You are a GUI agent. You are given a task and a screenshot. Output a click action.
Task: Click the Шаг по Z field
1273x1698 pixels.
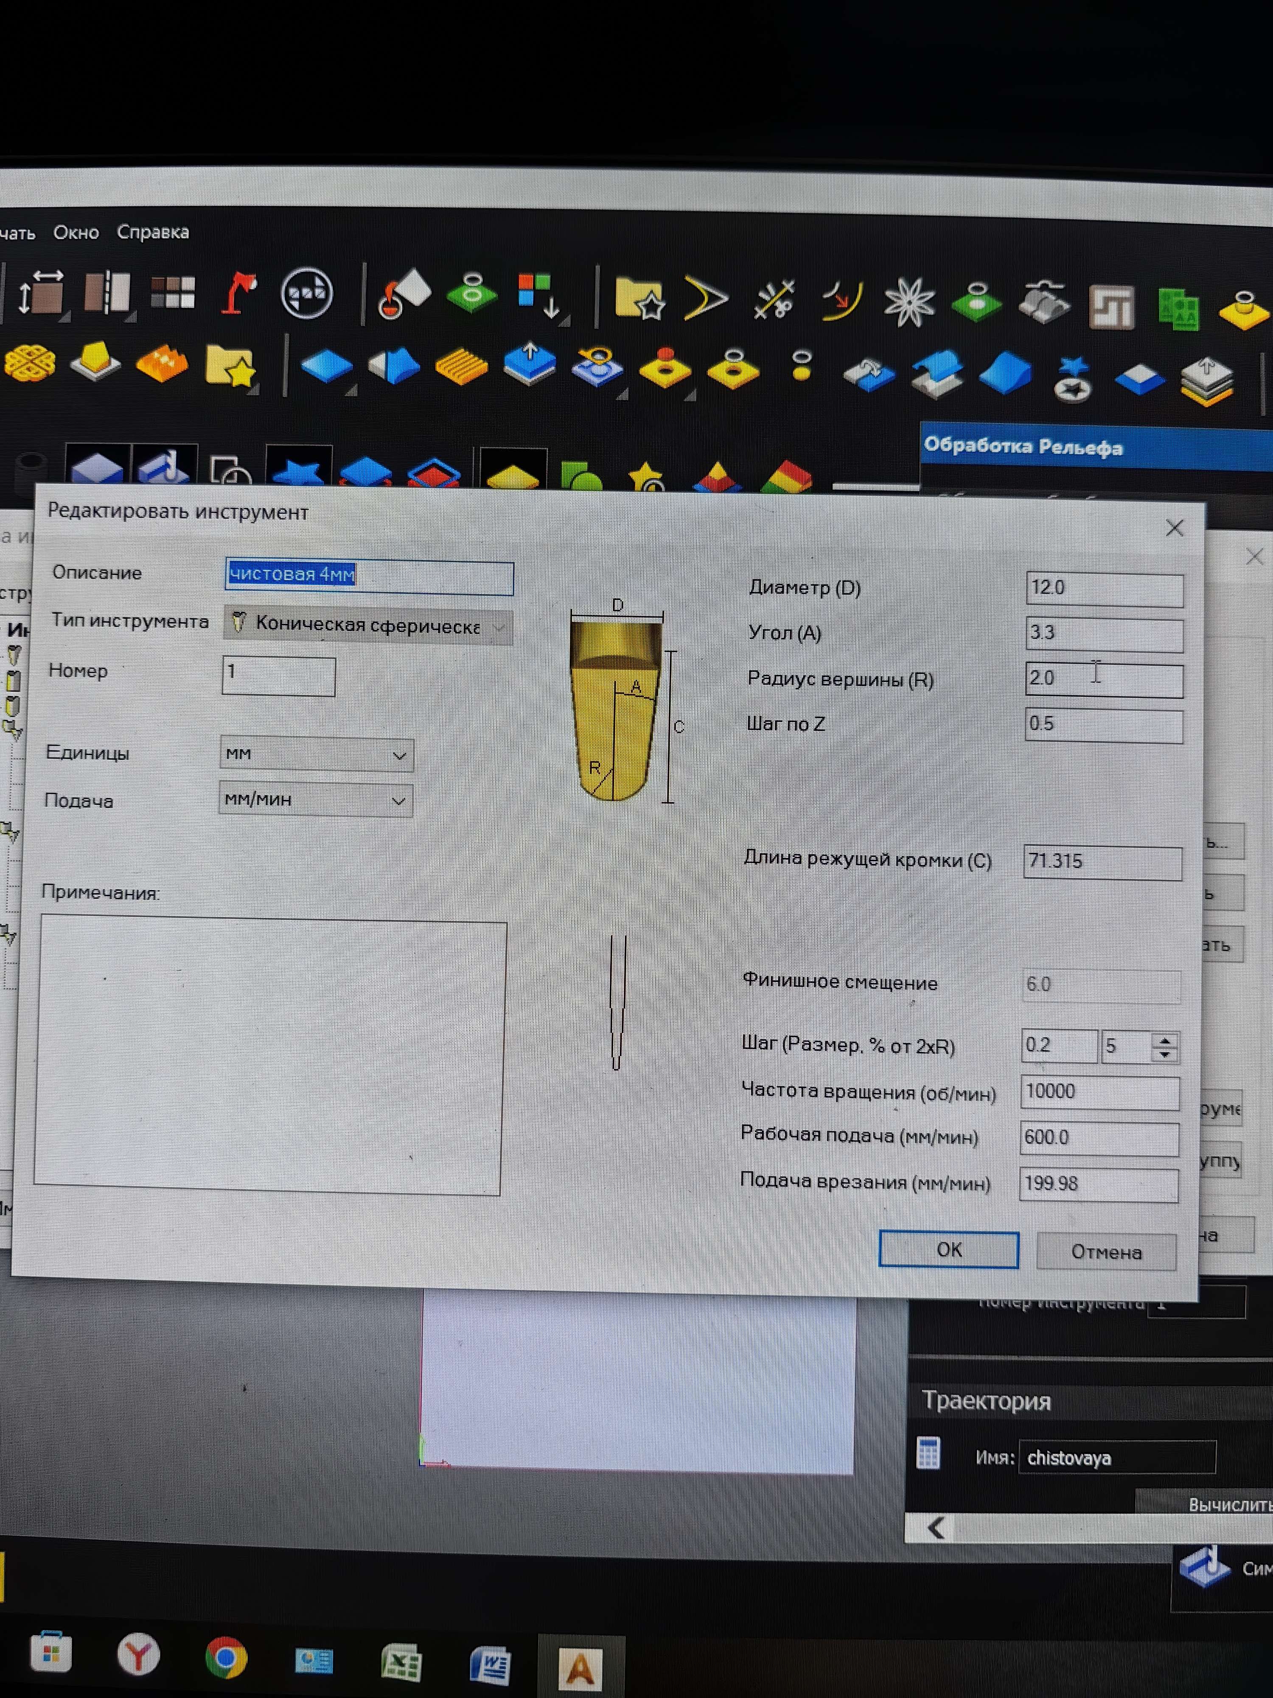coord(1103,725)
